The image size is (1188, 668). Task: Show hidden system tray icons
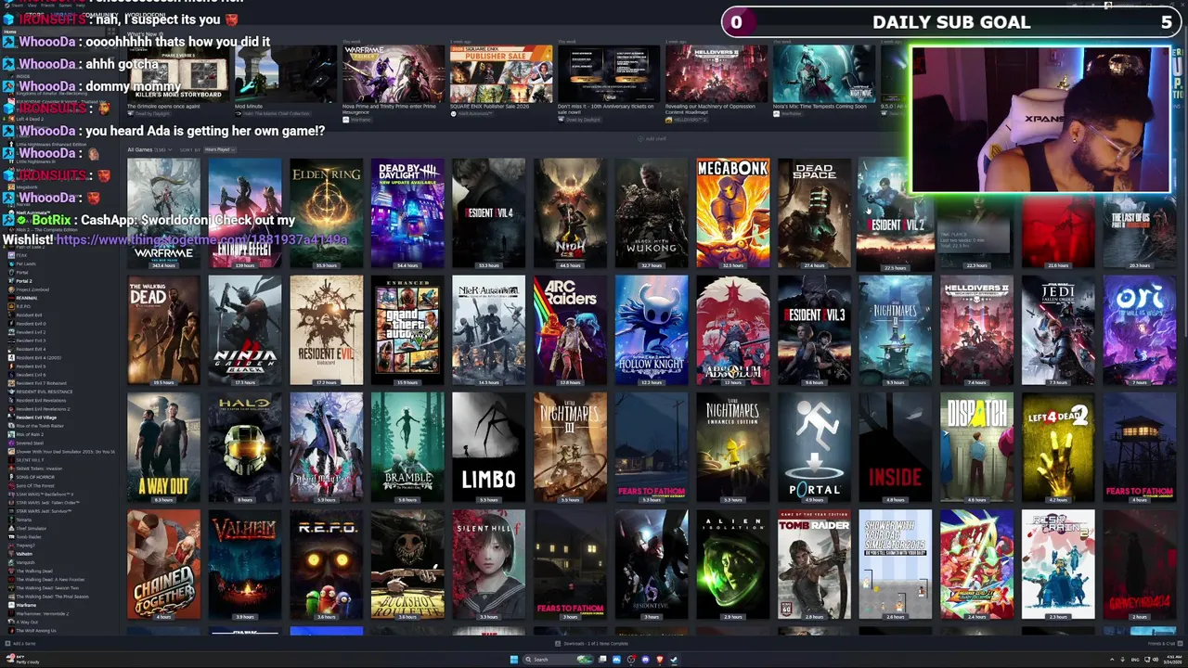[x=1112, y=660]
